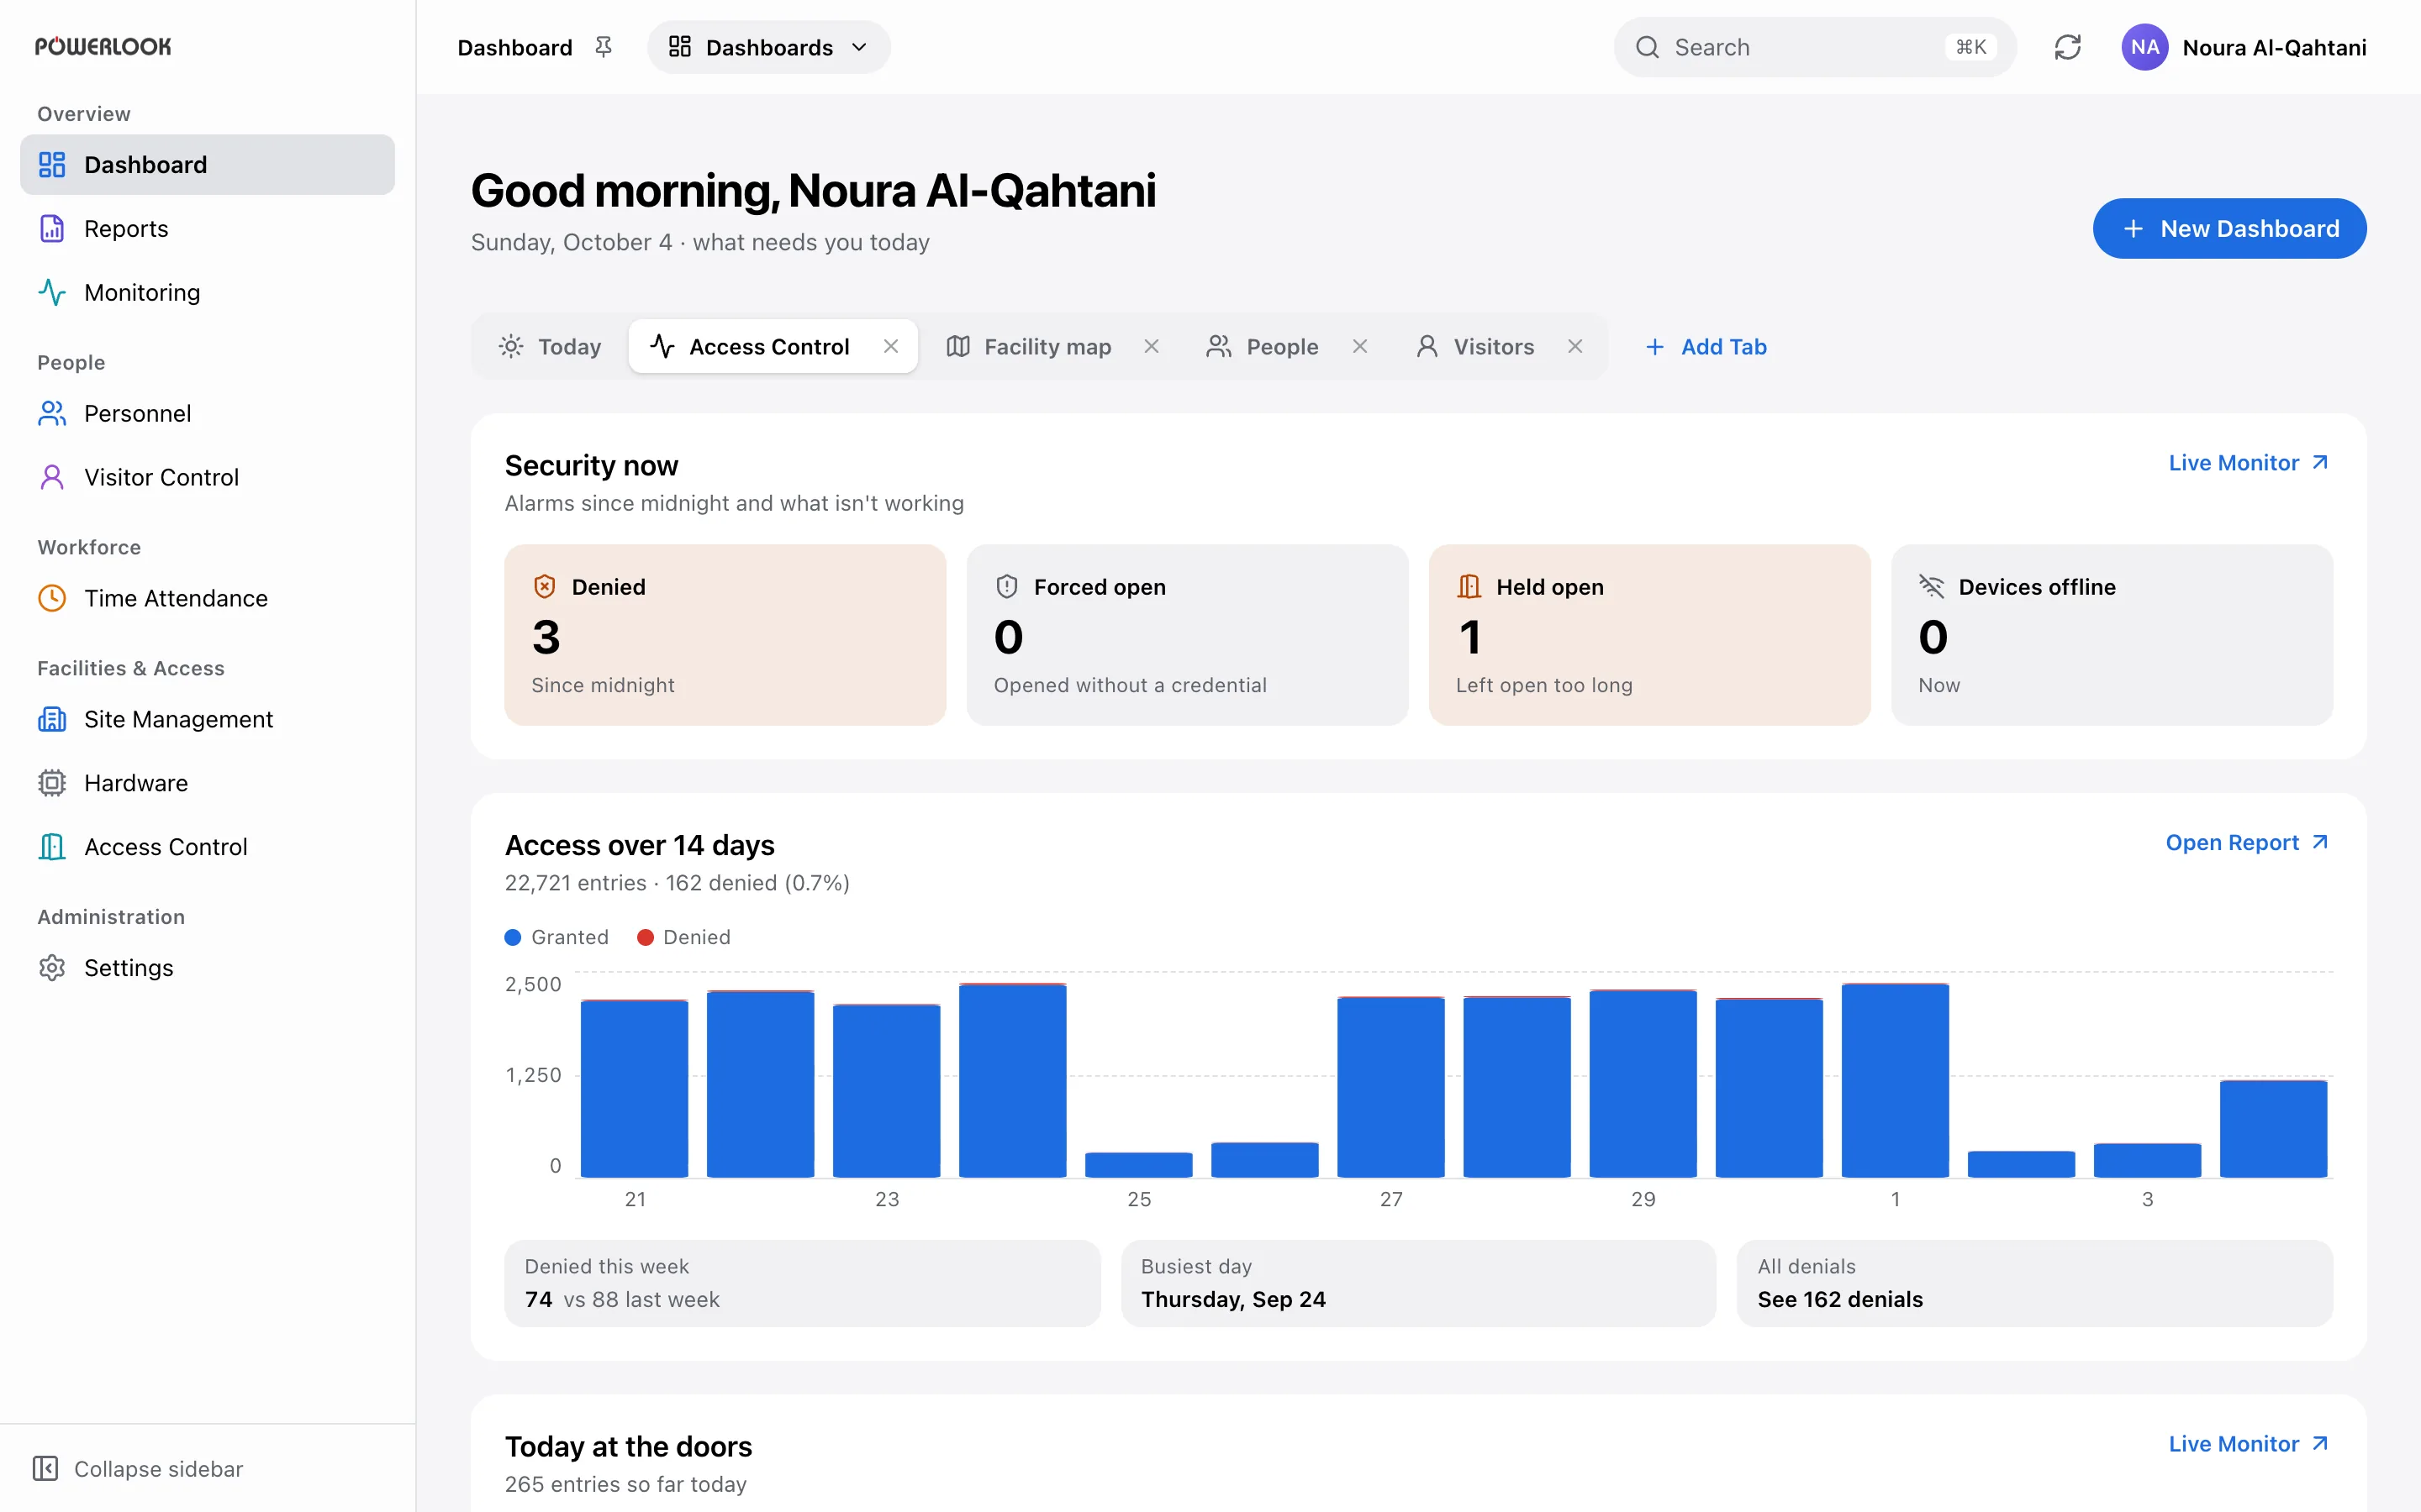This screenshot has height=1512, width=2421.
Task: Select Dashboard in the sidebar
Action: pos(207,165)
